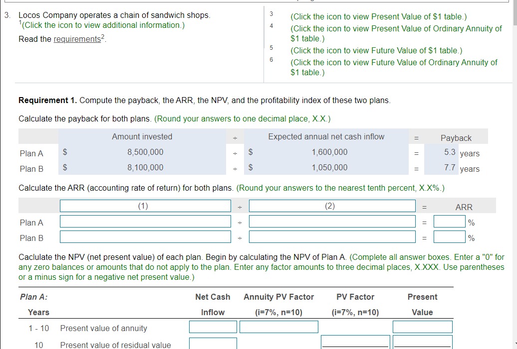This screenshot has height=349, width=517.
Task: Open the Present Value of Ordinary Annuity table
Action: pos(394,28)
